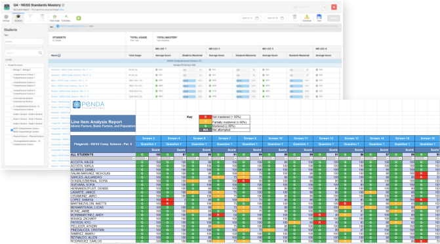Collapse the PendaPSI School tree node
Viewport: 440px width, 244px height.
pos(6,65)
